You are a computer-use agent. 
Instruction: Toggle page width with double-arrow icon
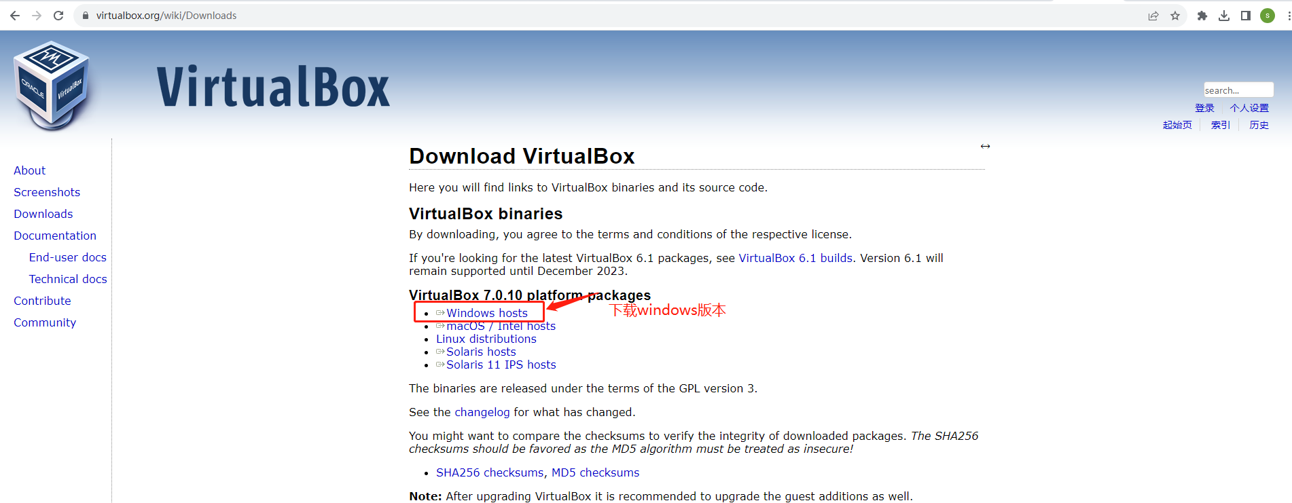pos(985,146)
